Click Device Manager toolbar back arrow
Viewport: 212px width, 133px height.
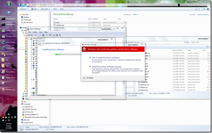click(29, 35)
